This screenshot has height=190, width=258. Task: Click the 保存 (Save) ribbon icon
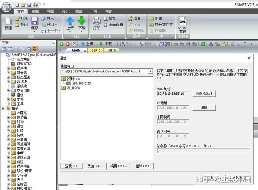35,24
